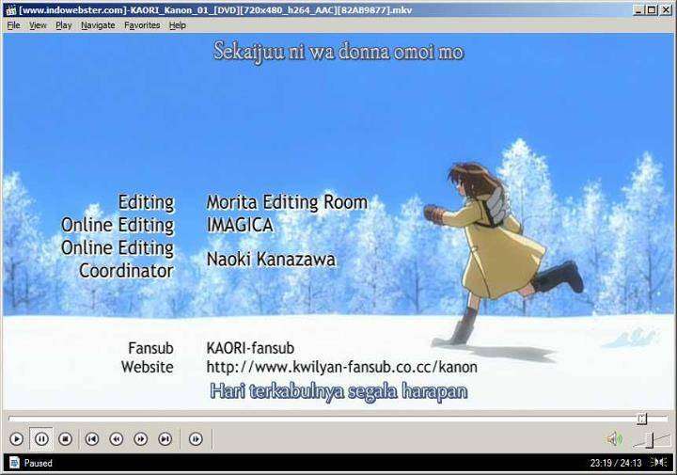Open the Help menu

tap(177, 25)
